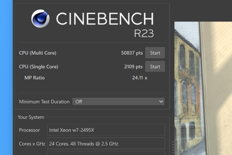Click the CINEBENCH title text
Screen dimensions: 232x155
coord(105,19)
